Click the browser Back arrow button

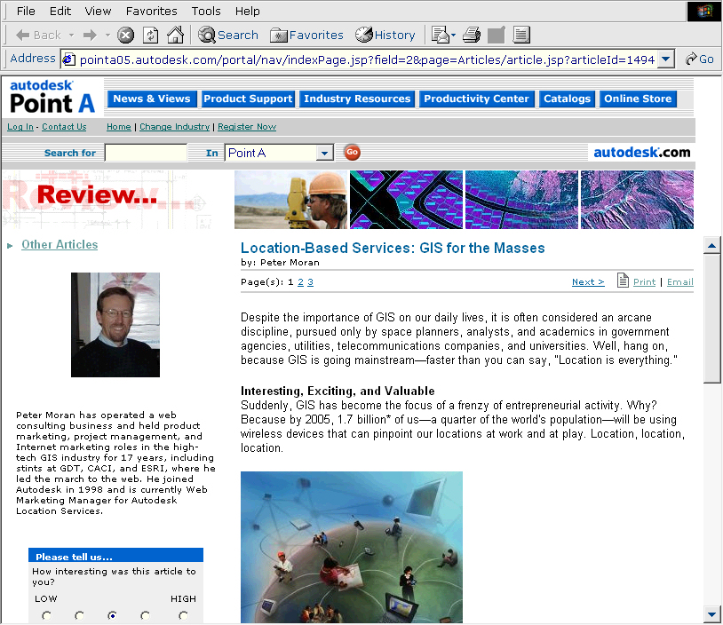pos(38,35)
